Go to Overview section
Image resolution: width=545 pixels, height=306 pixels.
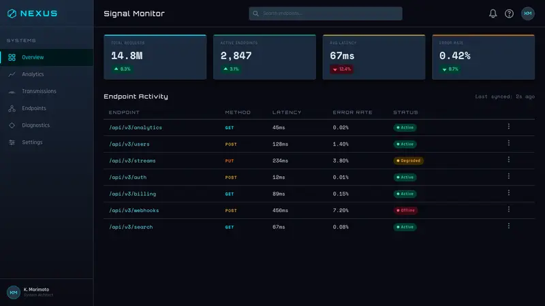[46, 57]
